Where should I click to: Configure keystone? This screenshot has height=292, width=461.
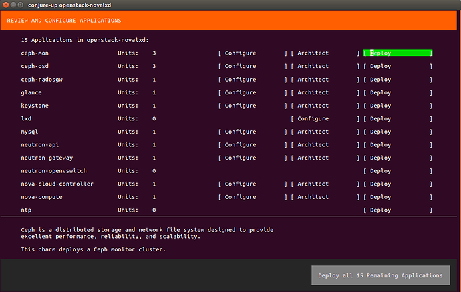click(x=253, y=106)
